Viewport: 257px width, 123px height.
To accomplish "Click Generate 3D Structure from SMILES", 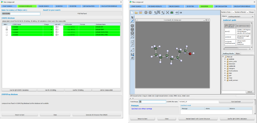I will tap(96, 115).
